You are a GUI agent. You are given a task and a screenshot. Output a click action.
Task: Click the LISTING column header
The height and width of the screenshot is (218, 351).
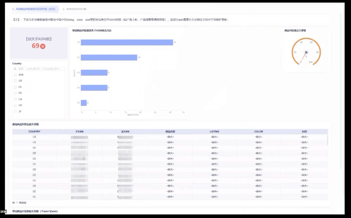214,132
